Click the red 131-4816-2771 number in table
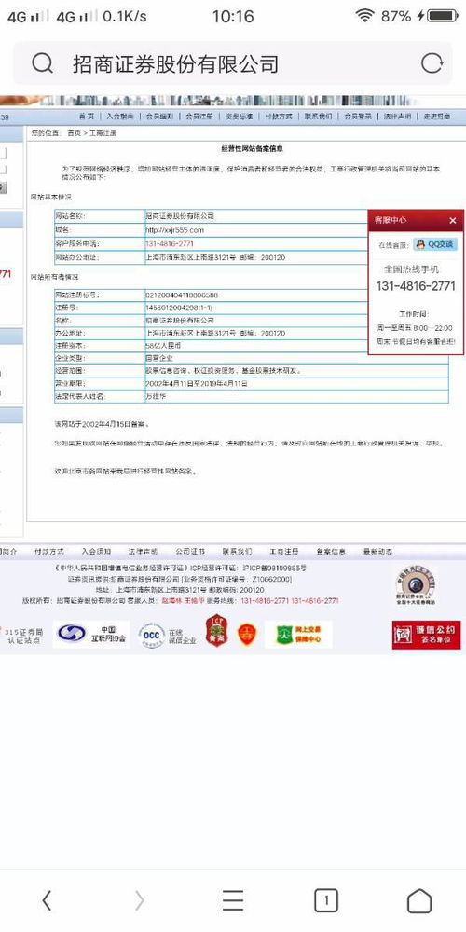Viewport: 466px width, 932px height. click(170, 243)
